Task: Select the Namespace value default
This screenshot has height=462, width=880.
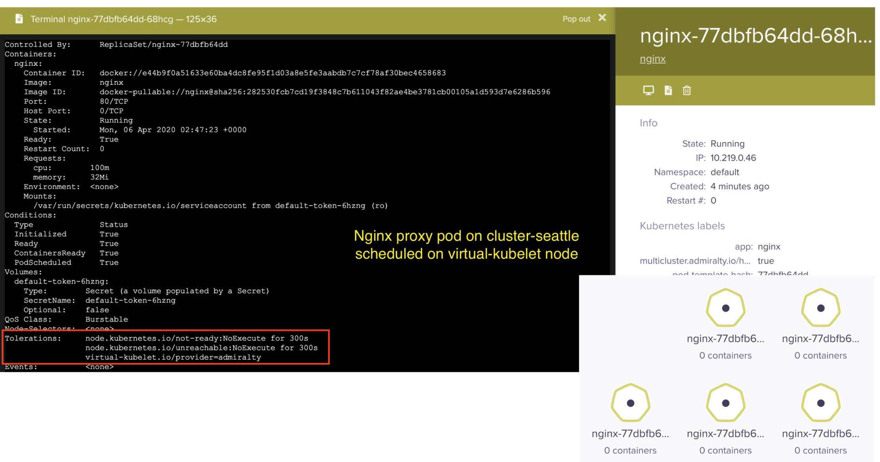Action: pos(725,172)
